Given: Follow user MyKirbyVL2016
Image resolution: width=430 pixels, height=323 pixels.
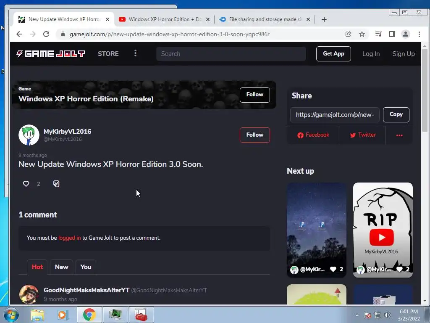Looking at the screenshot, I should pyautogui.click(x=255, y=135).
